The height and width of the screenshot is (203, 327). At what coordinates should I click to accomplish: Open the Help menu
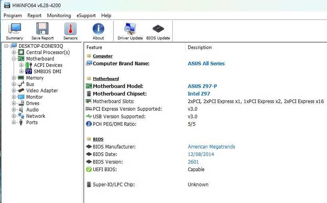[106, 16]
